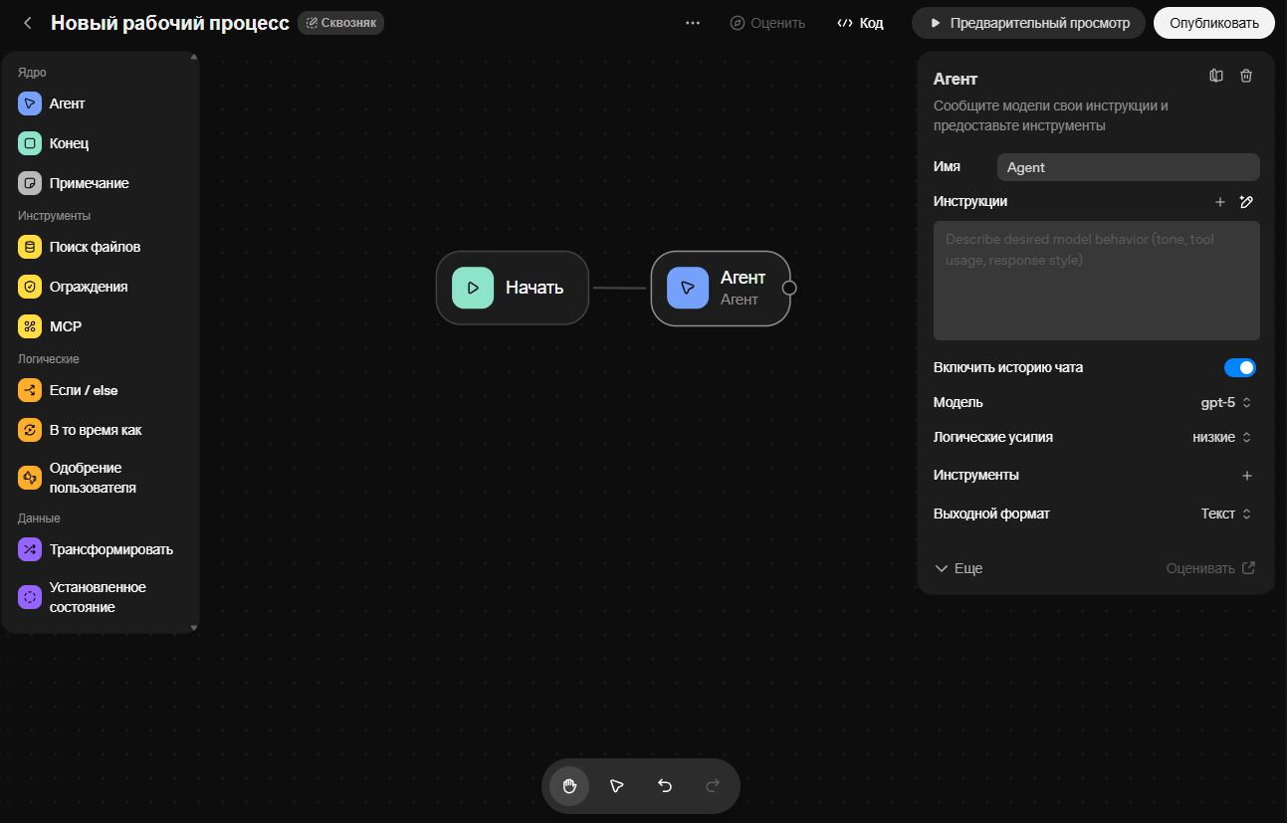Click the Опубликовать button
1287x823 pixels.
click(1214, 23)
